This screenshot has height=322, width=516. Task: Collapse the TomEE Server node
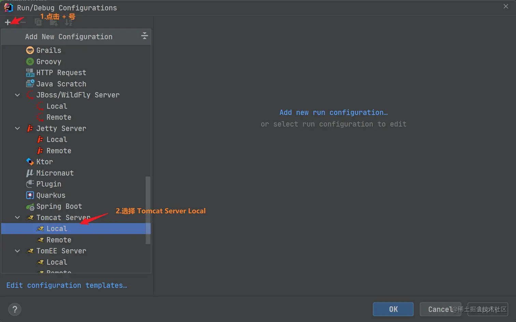coord(17,251)
